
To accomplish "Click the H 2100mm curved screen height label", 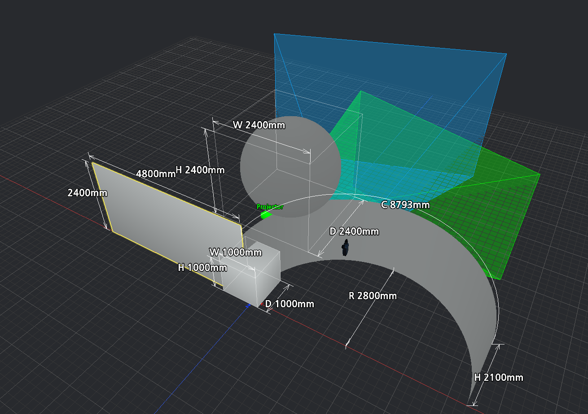I will point(499,377).
